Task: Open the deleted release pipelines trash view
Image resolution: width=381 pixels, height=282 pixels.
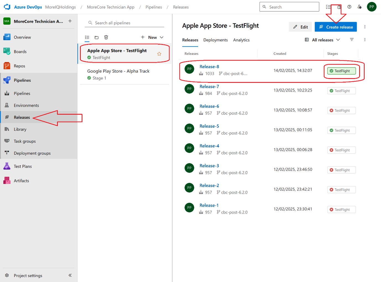Action: 106,37
